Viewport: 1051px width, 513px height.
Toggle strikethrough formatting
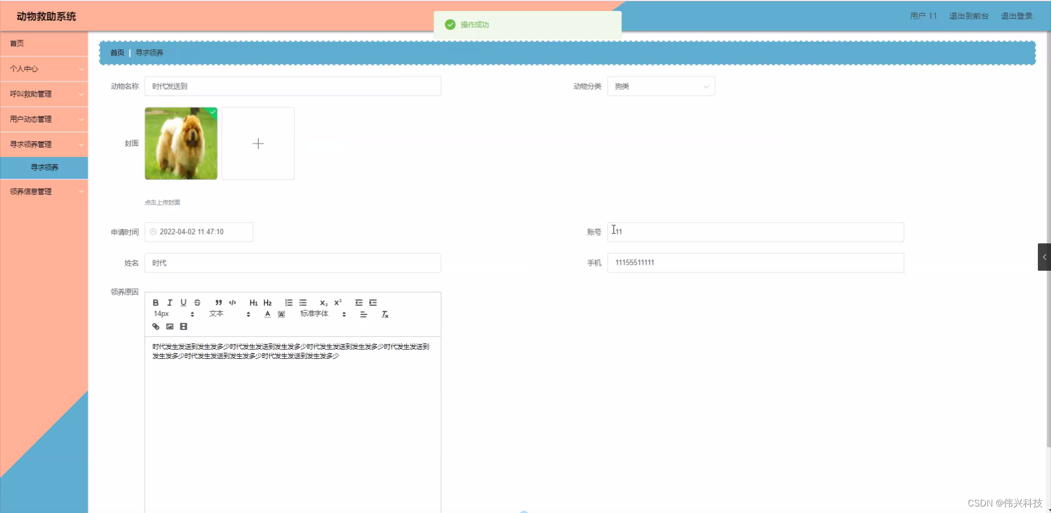pyautogui.click(x=197, y=302)
